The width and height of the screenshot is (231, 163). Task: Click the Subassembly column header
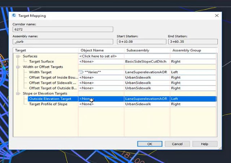[x=147, y=50]
